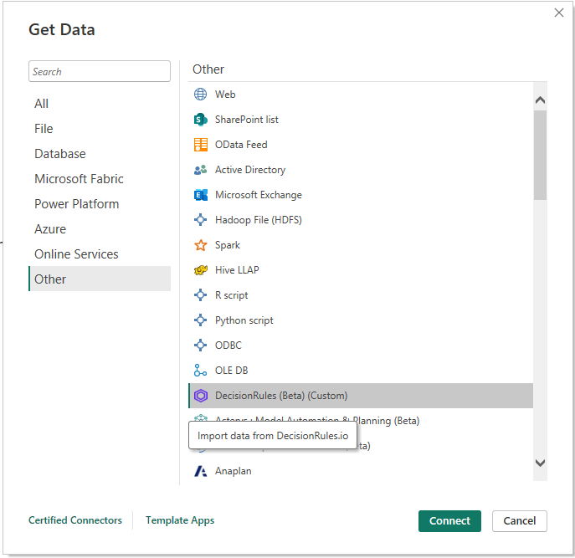This screenshot has height=558, width=575.
Task: Click the OData Feed icon
Action: coord(201,145)
